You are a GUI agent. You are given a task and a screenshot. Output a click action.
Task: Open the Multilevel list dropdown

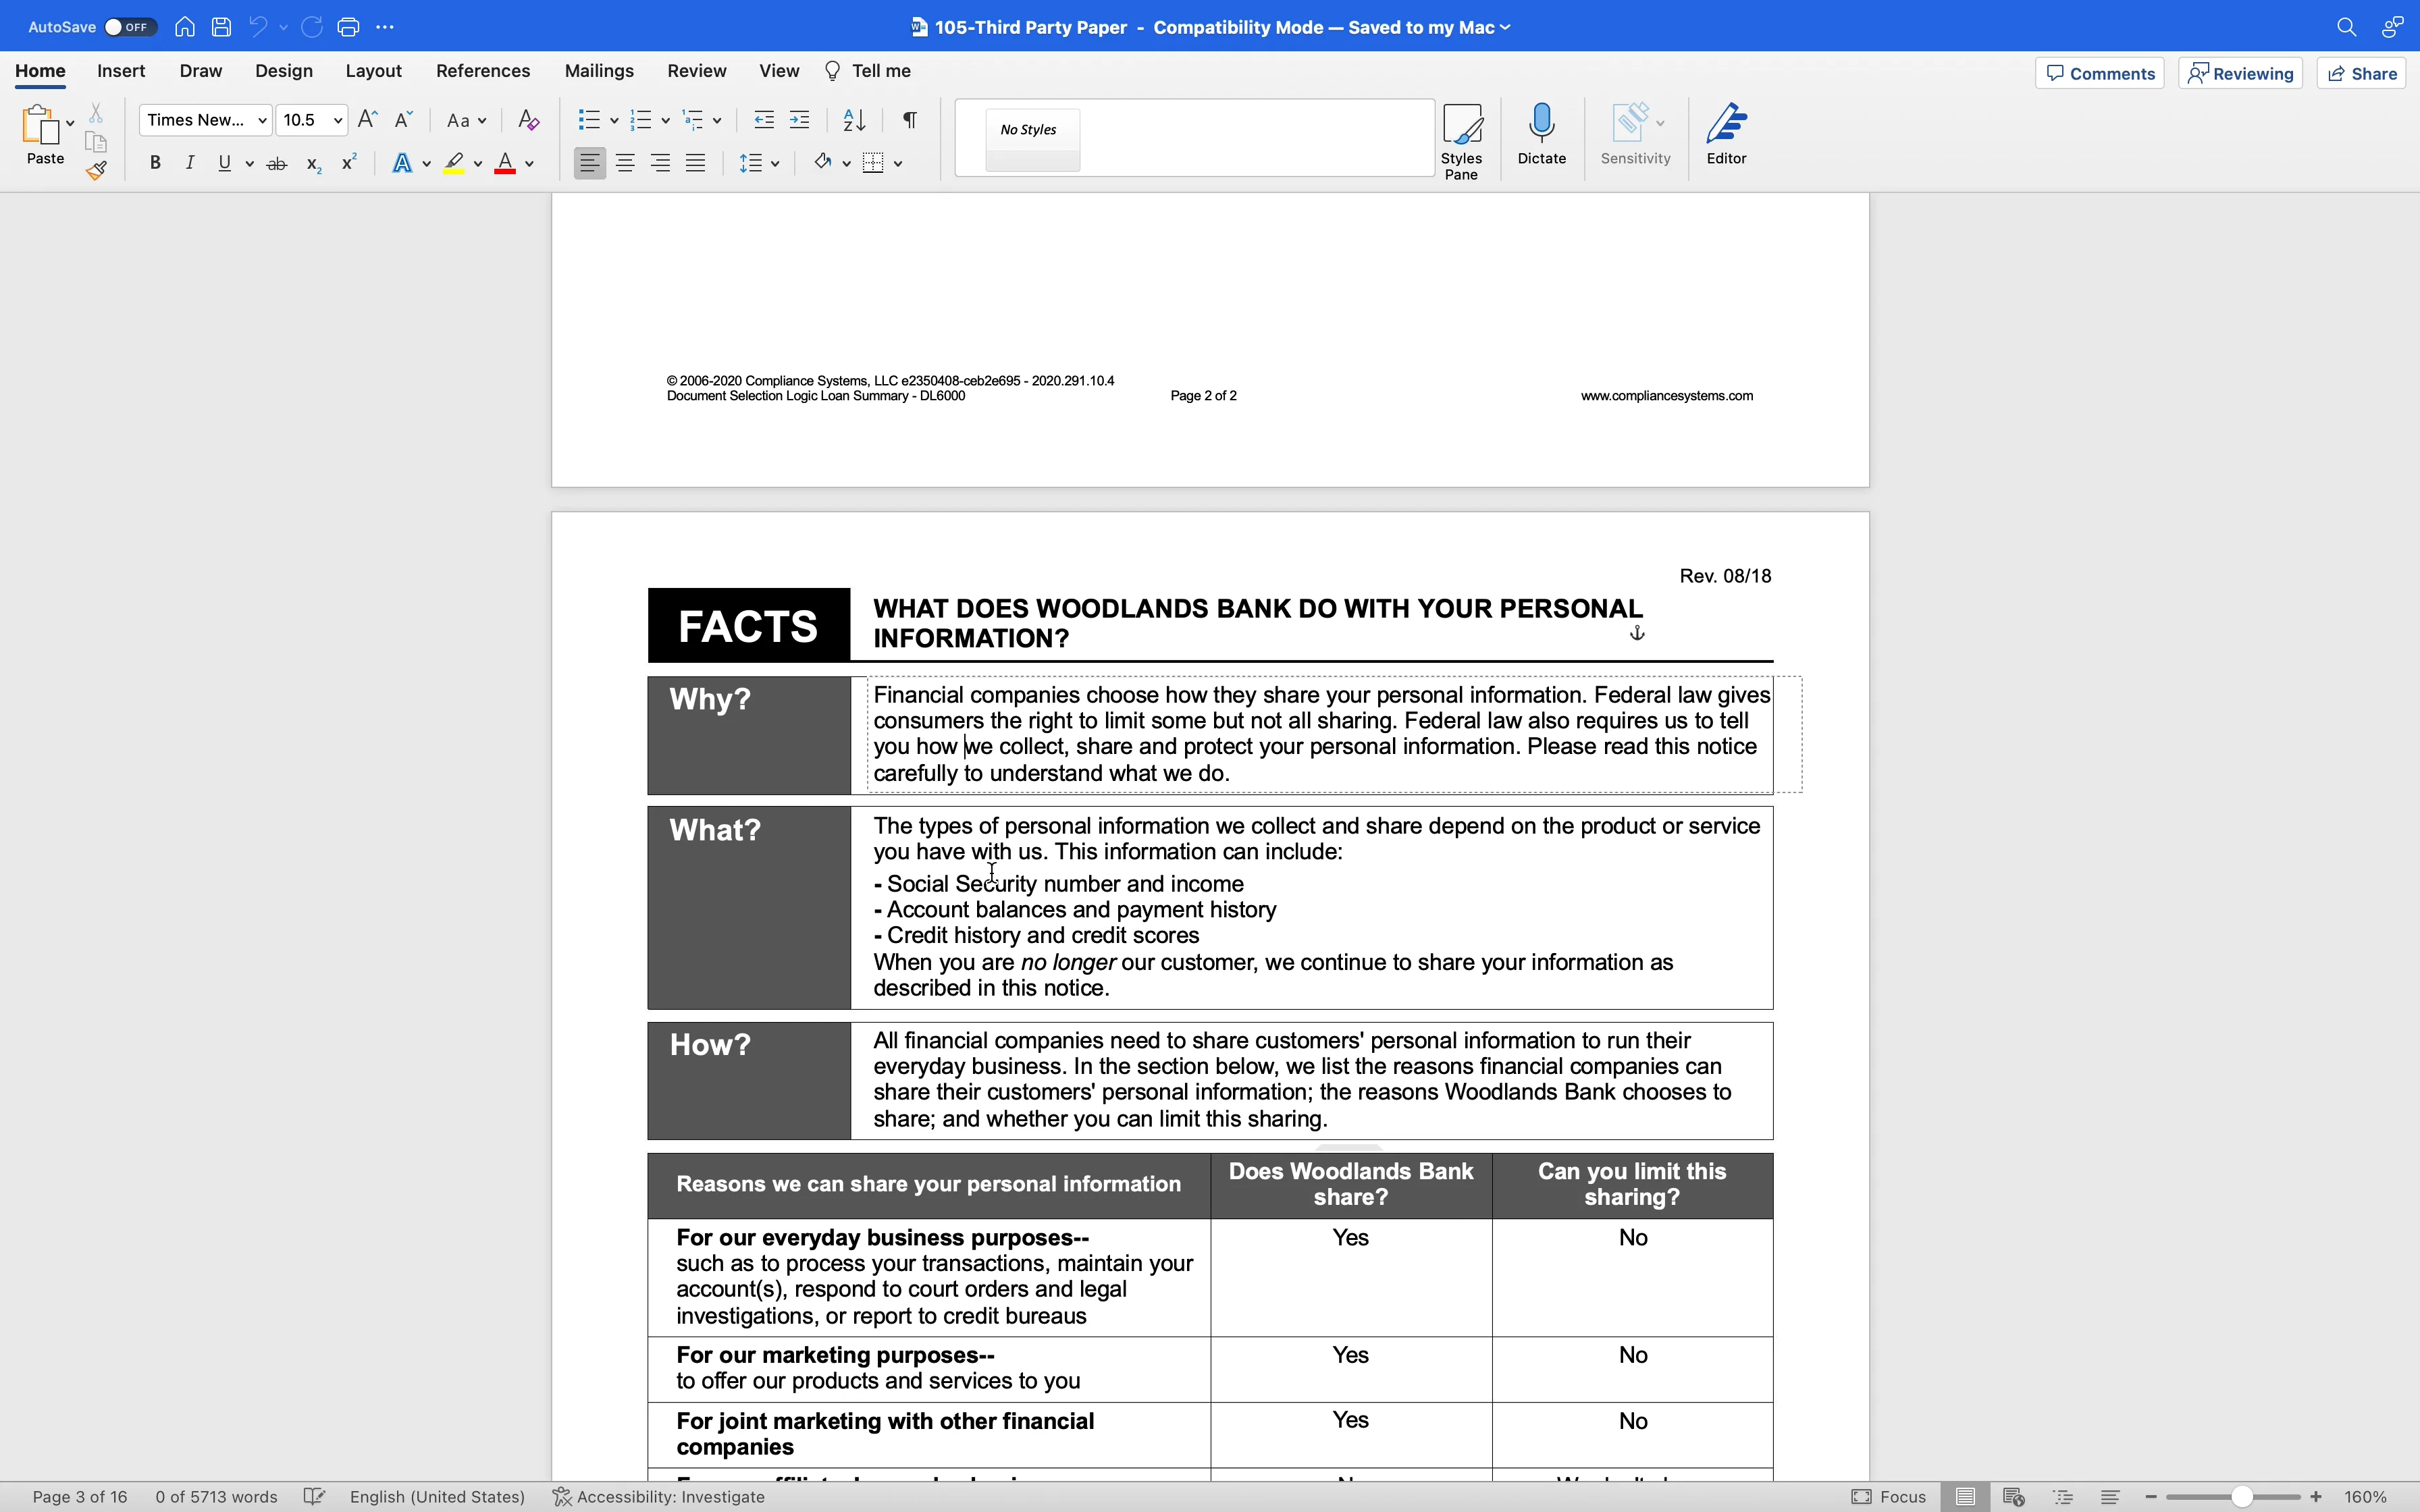click(x=717, y=120)
